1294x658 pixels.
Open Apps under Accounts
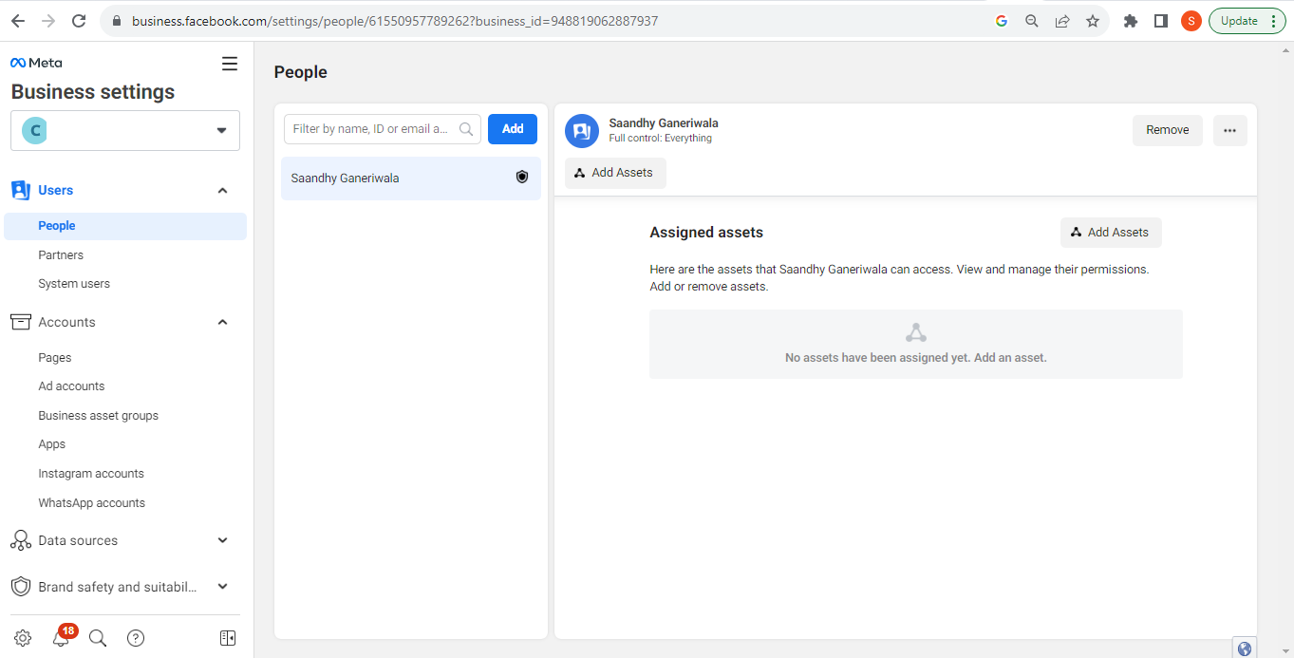click(x=52, y=444)
